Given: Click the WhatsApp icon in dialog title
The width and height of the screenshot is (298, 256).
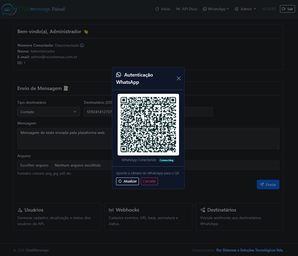Looking at the screenshot, I should [119, 75].
